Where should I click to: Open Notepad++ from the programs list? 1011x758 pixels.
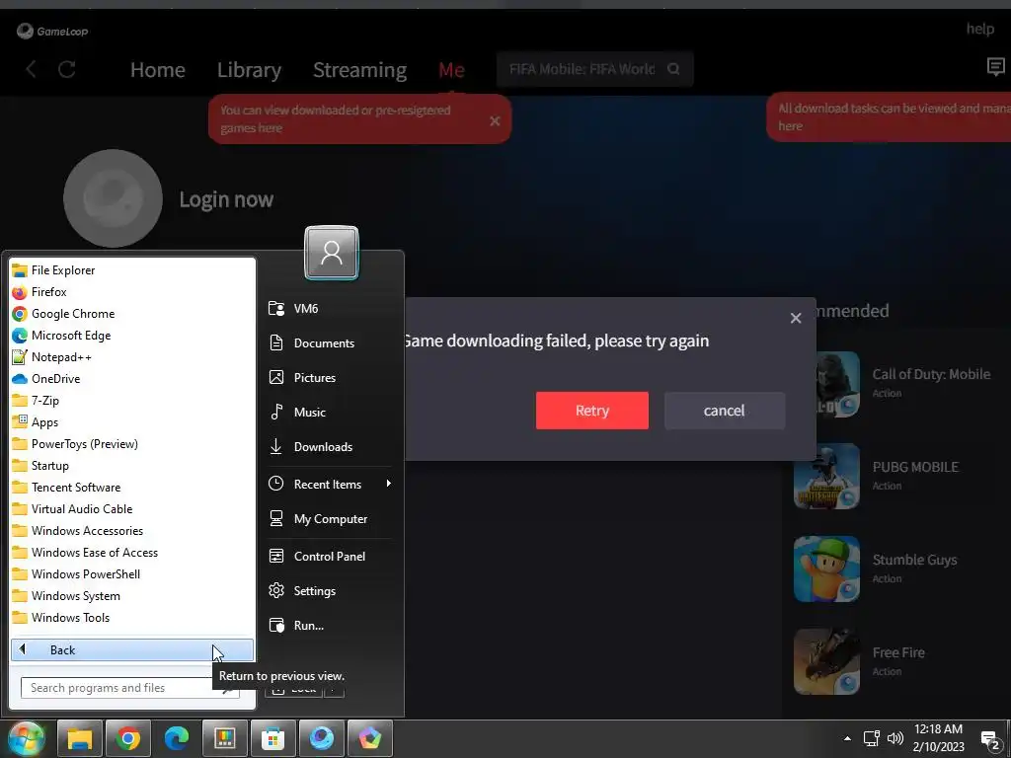[x=132, y=357]
